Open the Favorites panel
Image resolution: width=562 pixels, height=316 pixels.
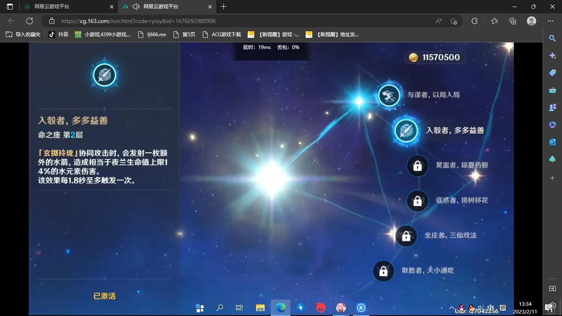click(x=494, y=21)
